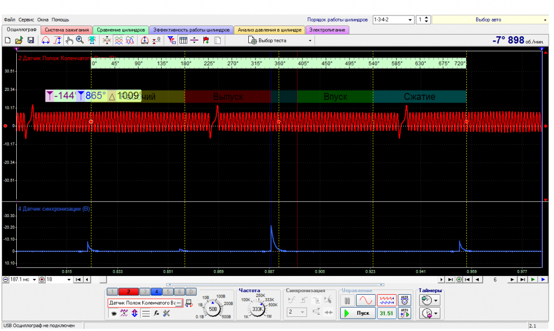
Task: Open sensor name ellipsis button
Action: [x=179, y=303]
